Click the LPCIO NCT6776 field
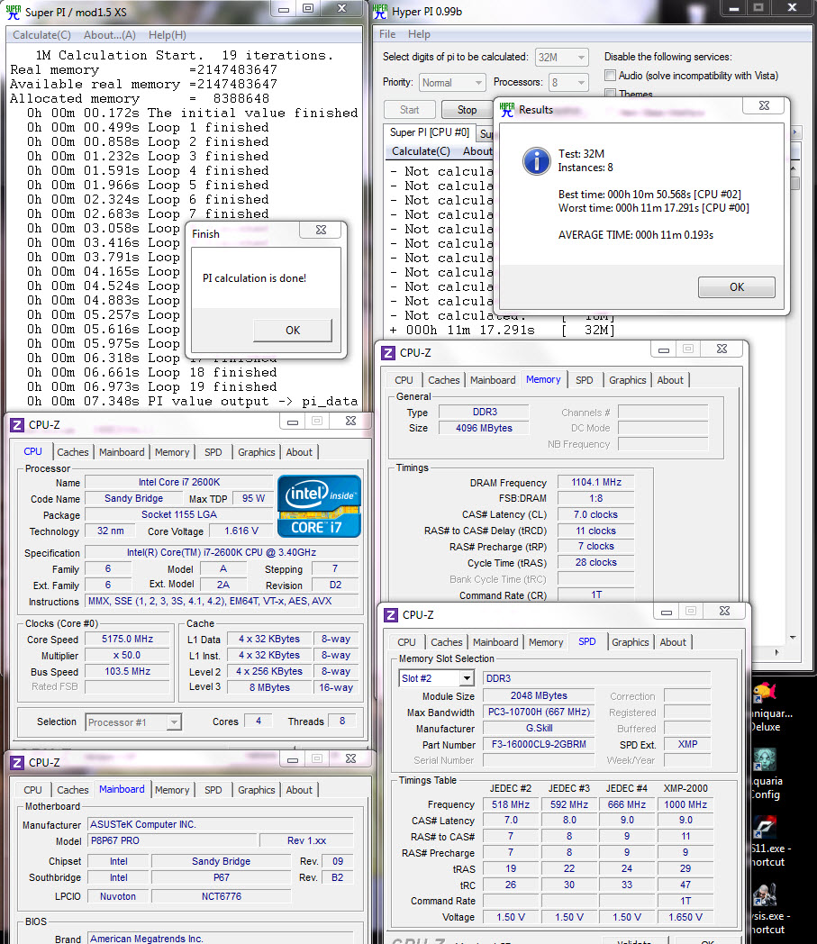The height and width of the screenshot is (944, 817). [221, 896]
